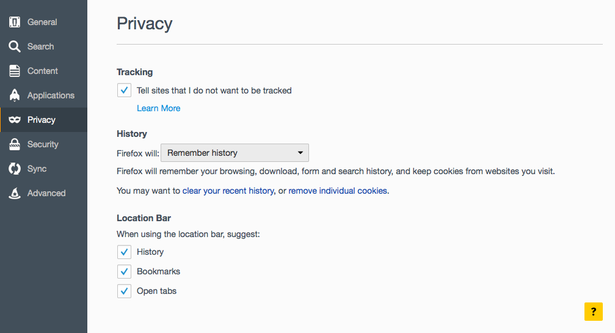The image size is (615, 333).
Task: Click the Security padlock icon
Action: [15, 144]
